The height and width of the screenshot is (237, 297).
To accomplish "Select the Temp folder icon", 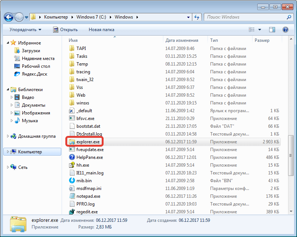I will point(72,64).
